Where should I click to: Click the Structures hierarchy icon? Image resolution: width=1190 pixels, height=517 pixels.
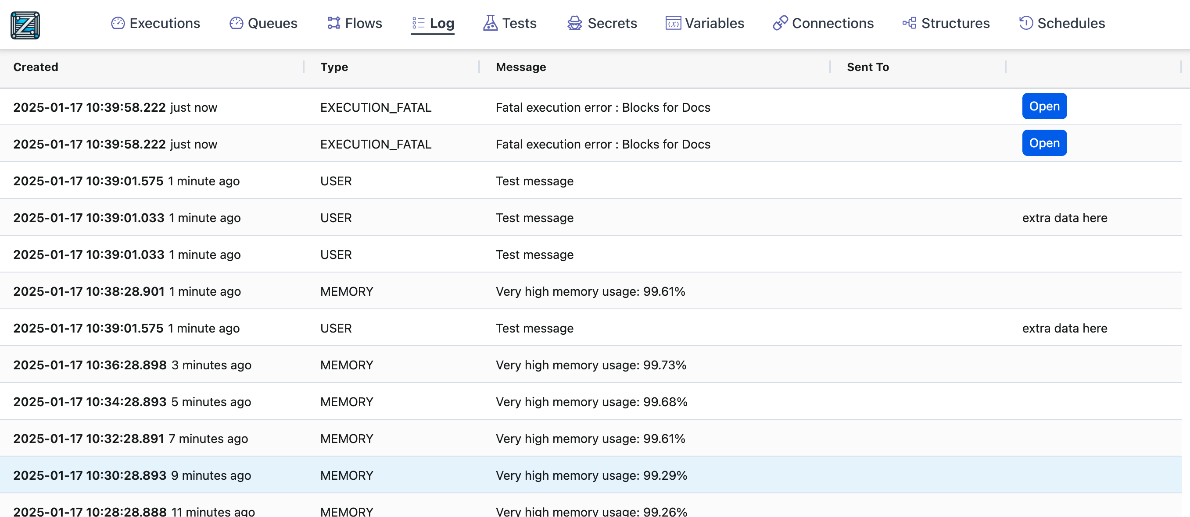pos(909,23)
